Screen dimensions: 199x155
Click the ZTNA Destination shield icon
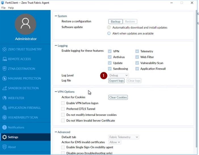[x=5, y=69]
